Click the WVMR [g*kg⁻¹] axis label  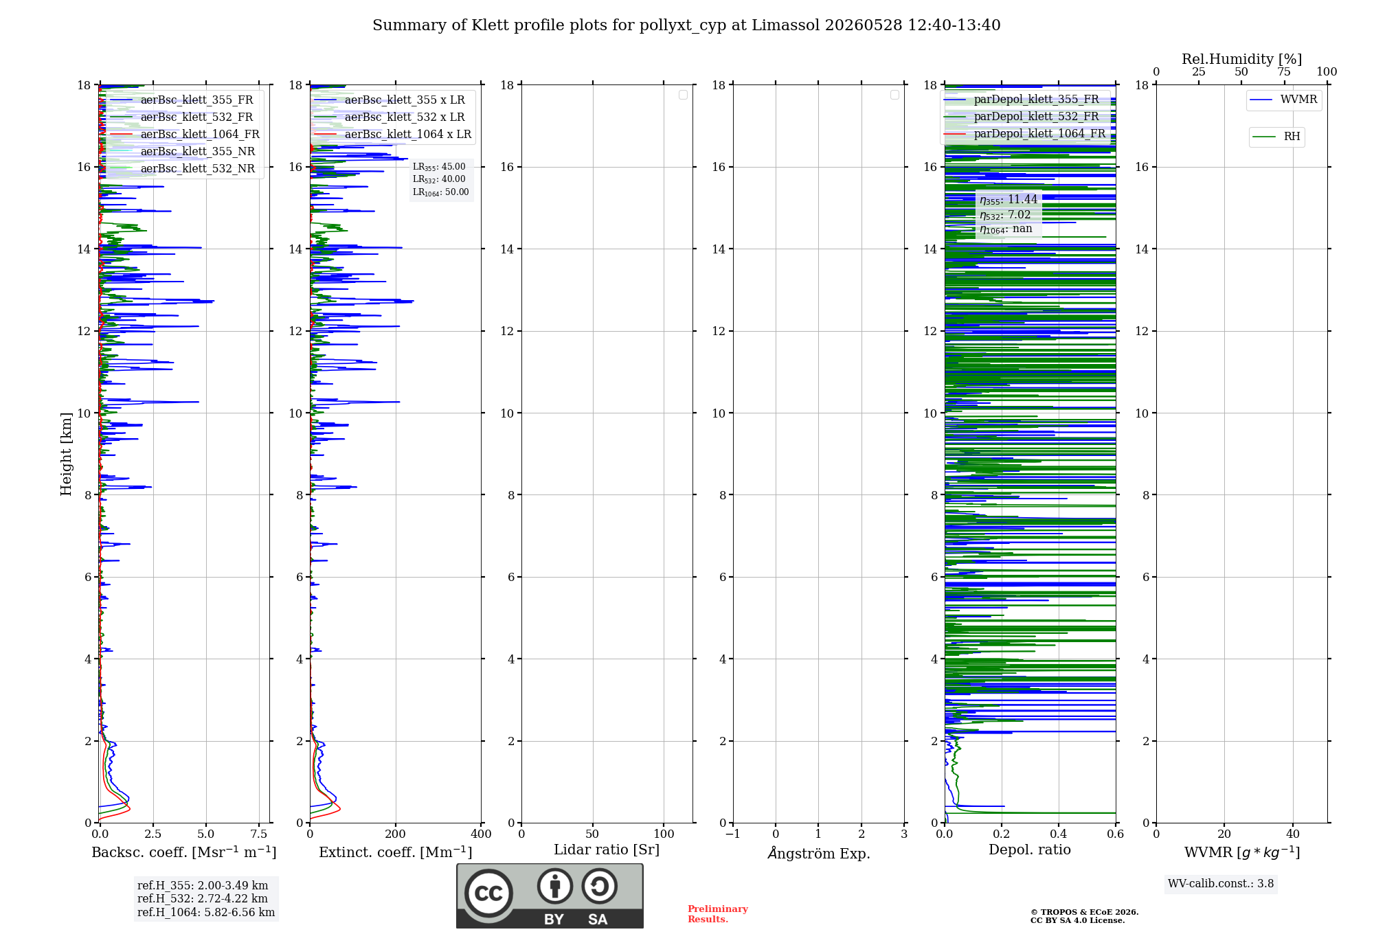pos(1242,852)
